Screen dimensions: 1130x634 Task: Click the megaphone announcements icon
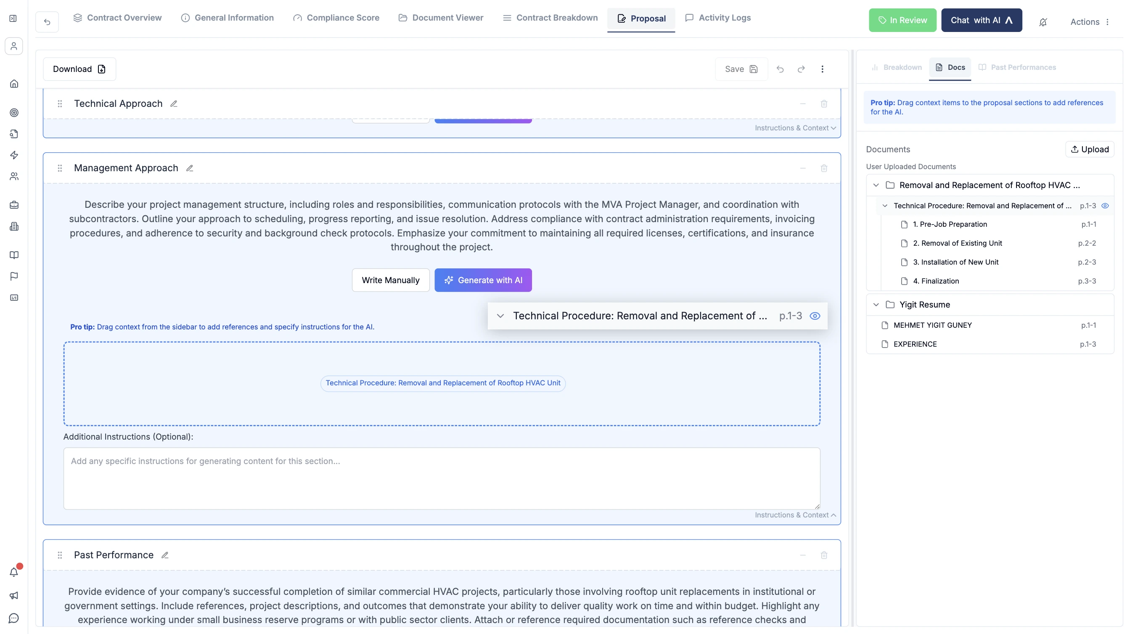[x=13, y=595]
